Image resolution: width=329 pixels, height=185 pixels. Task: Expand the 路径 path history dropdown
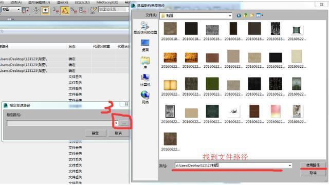point(290,165)
